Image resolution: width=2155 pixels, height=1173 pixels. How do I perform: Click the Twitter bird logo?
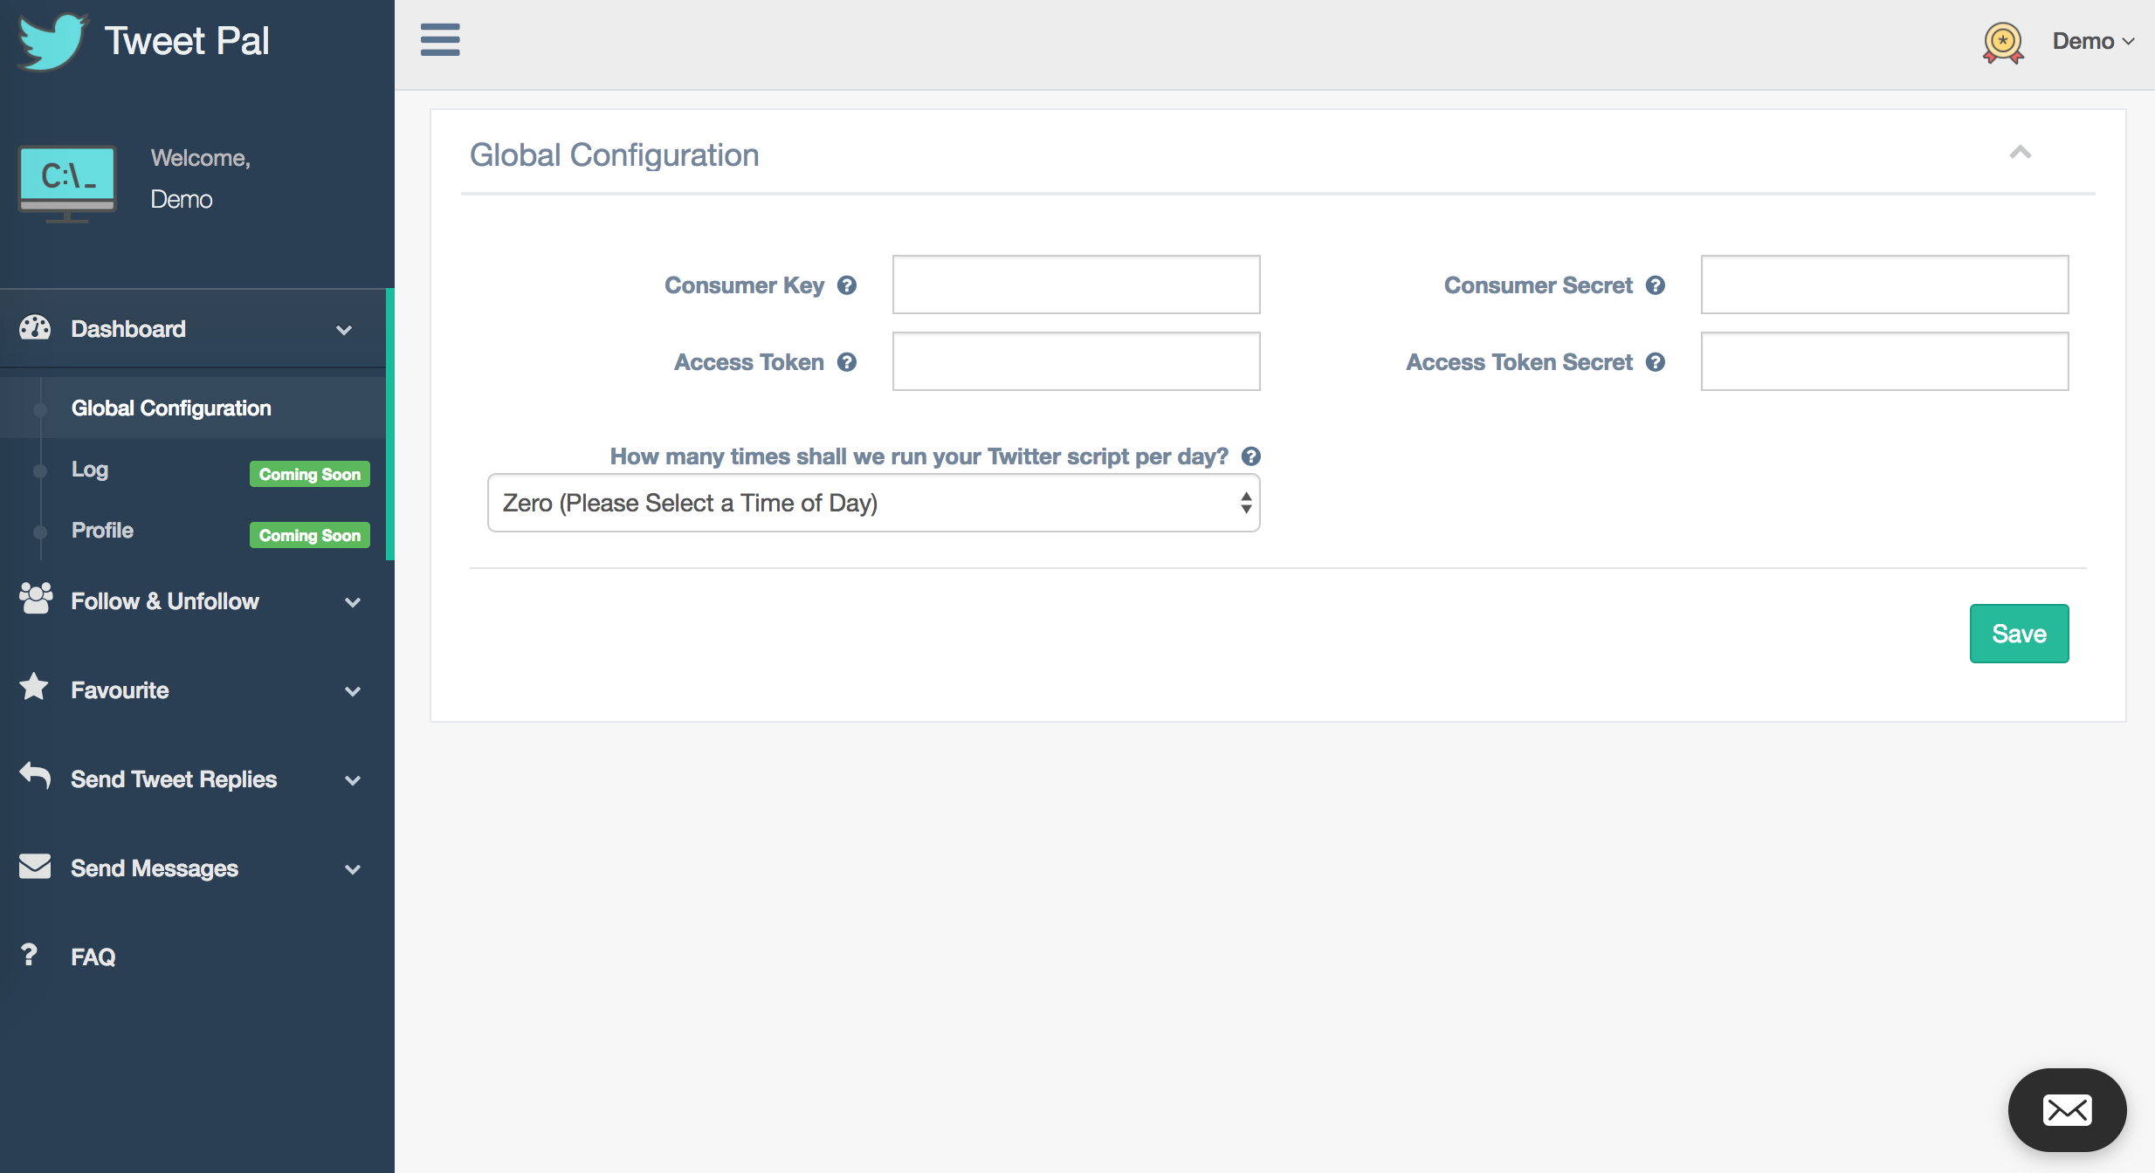coord(52,41)
